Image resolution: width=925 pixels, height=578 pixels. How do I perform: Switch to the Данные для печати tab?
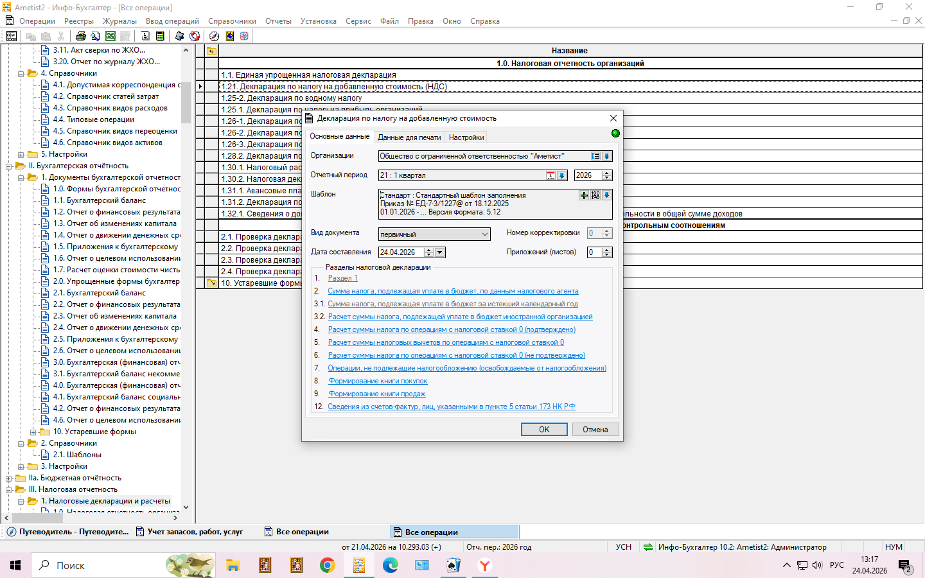coord(409,137)
